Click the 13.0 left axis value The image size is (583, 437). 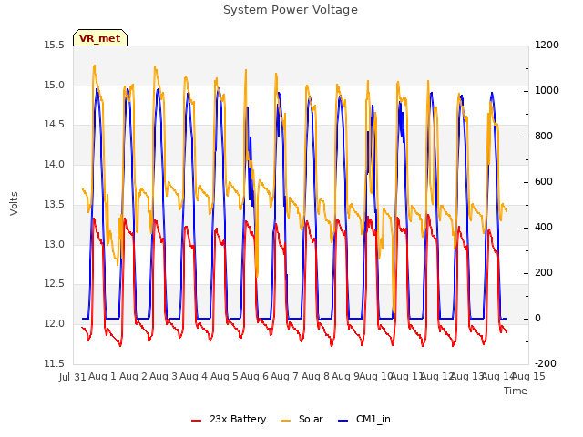pyautogui.click(x=55, y=244)
